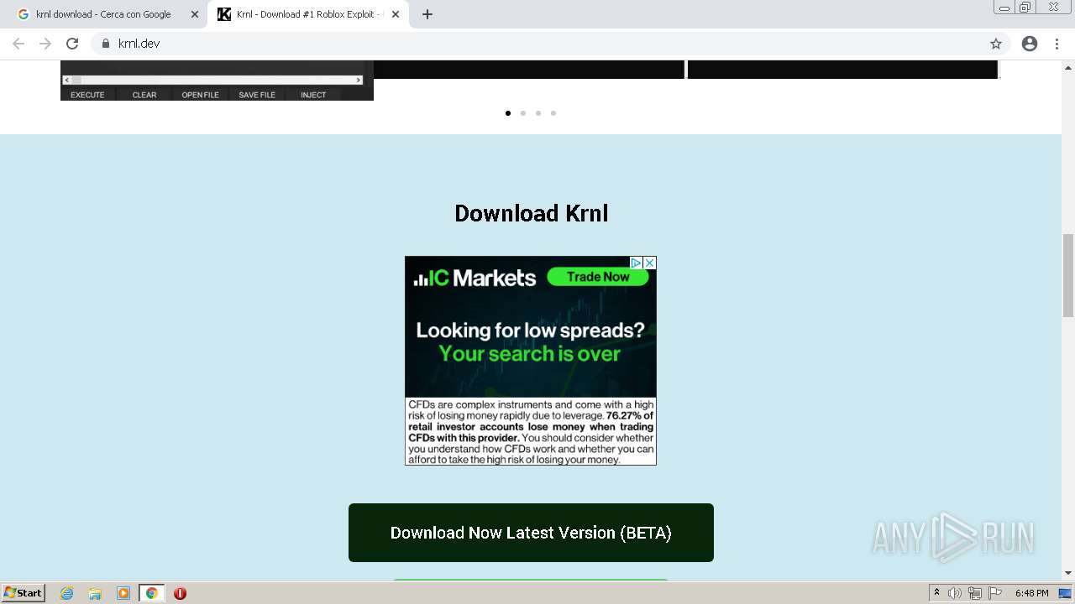Click CLEAR in the Krnl screenshot

click(x=144, y=95)
